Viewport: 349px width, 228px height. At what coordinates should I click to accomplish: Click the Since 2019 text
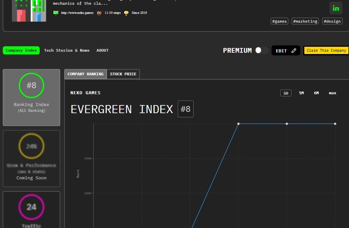(x=139, y=13)
